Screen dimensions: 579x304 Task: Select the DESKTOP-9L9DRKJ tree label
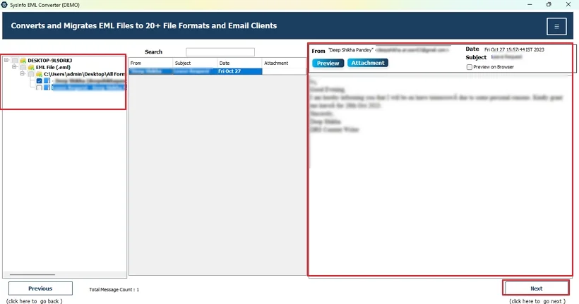[50, 61]
